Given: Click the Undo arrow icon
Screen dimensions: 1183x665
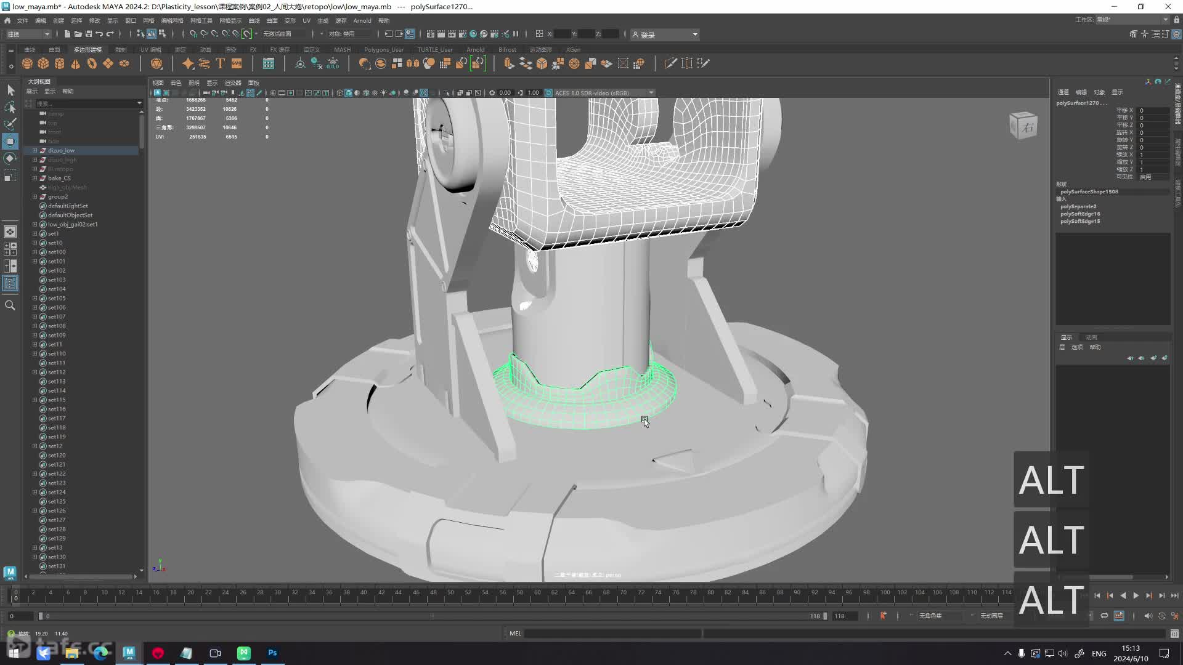Looking at the screenshot, I should click(99, 34).
